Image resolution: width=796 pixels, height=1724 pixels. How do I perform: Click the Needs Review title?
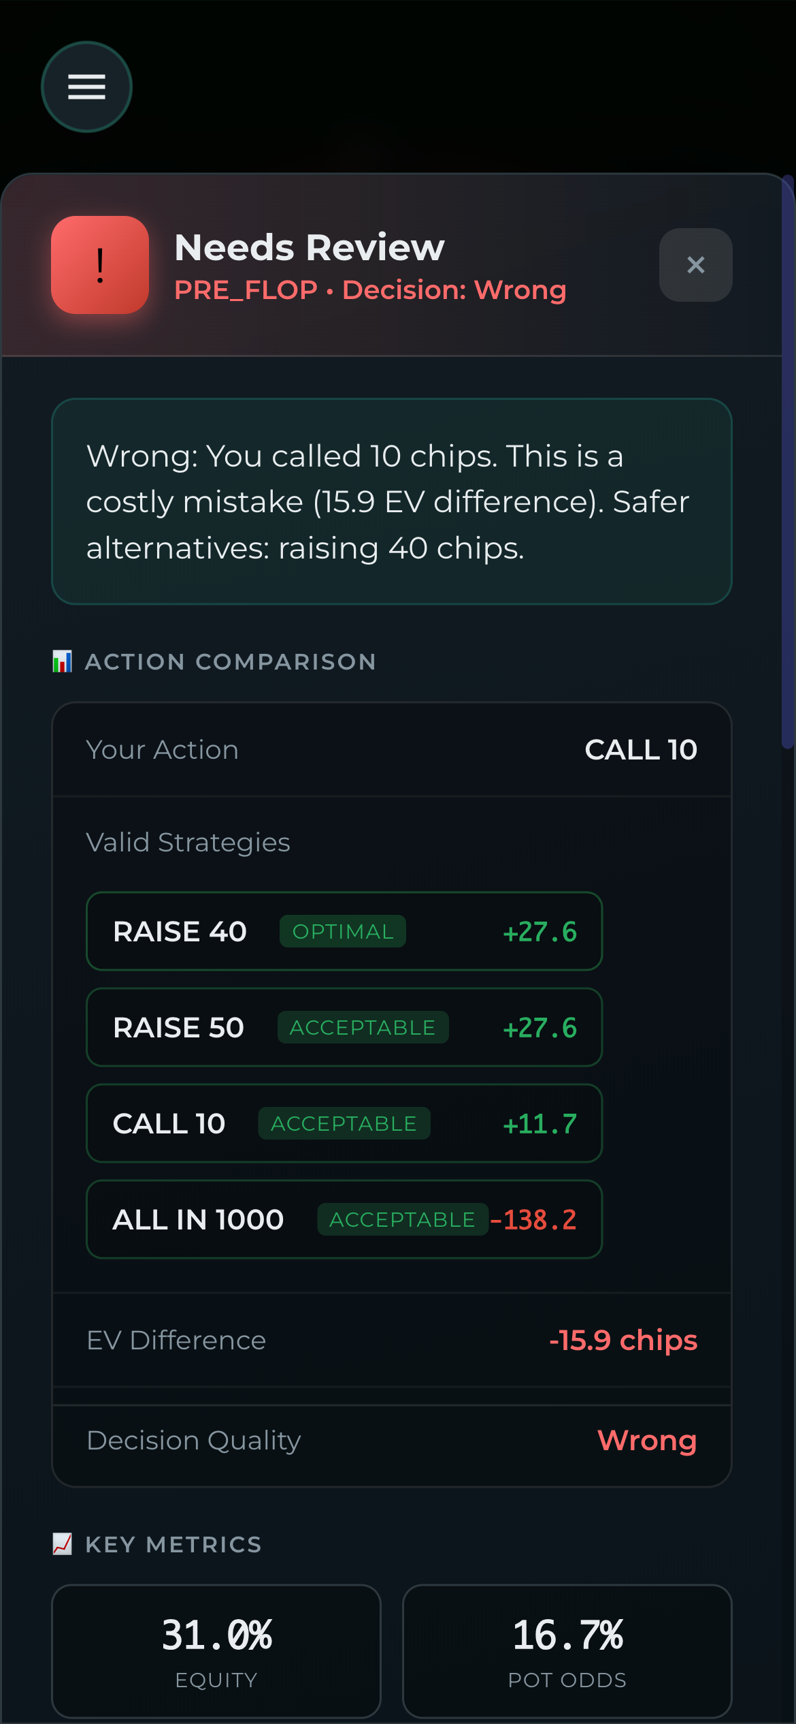point(309,247)
